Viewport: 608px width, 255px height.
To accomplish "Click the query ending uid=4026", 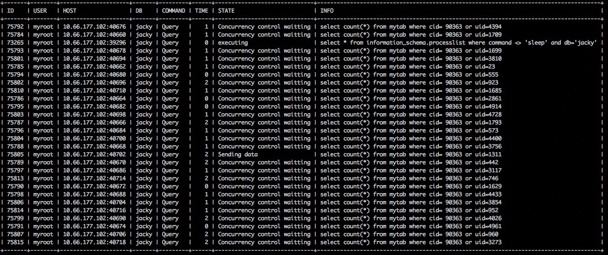I will pyautogui.click(x=411, y=218).
